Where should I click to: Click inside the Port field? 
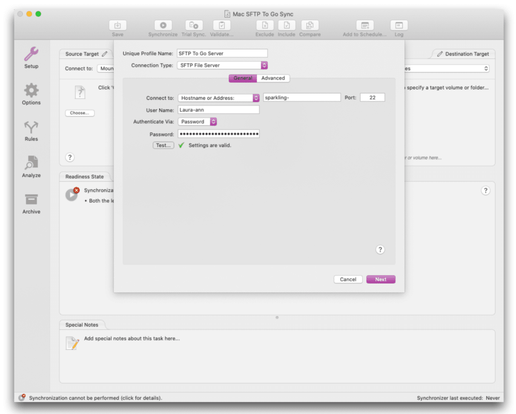click(372, 97)
